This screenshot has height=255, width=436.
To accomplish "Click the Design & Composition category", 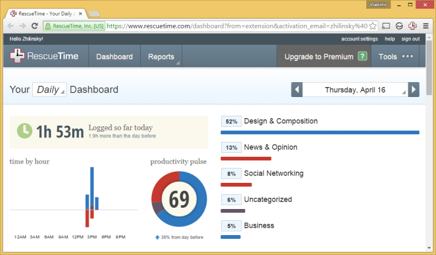I will [x=280, y=121].
